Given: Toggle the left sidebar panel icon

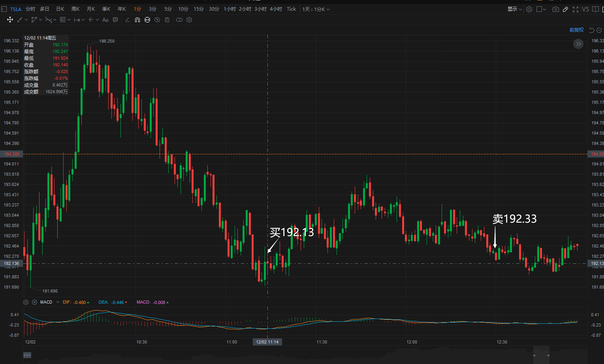Looking at the screenshot, I should pyautogui.click(x=4, y=9).
